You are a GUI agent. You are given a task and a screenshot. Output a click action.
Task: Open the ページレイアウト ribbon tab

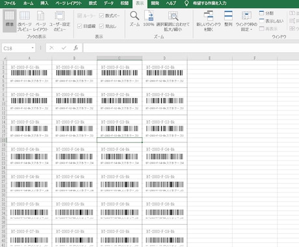coord(68,3)
